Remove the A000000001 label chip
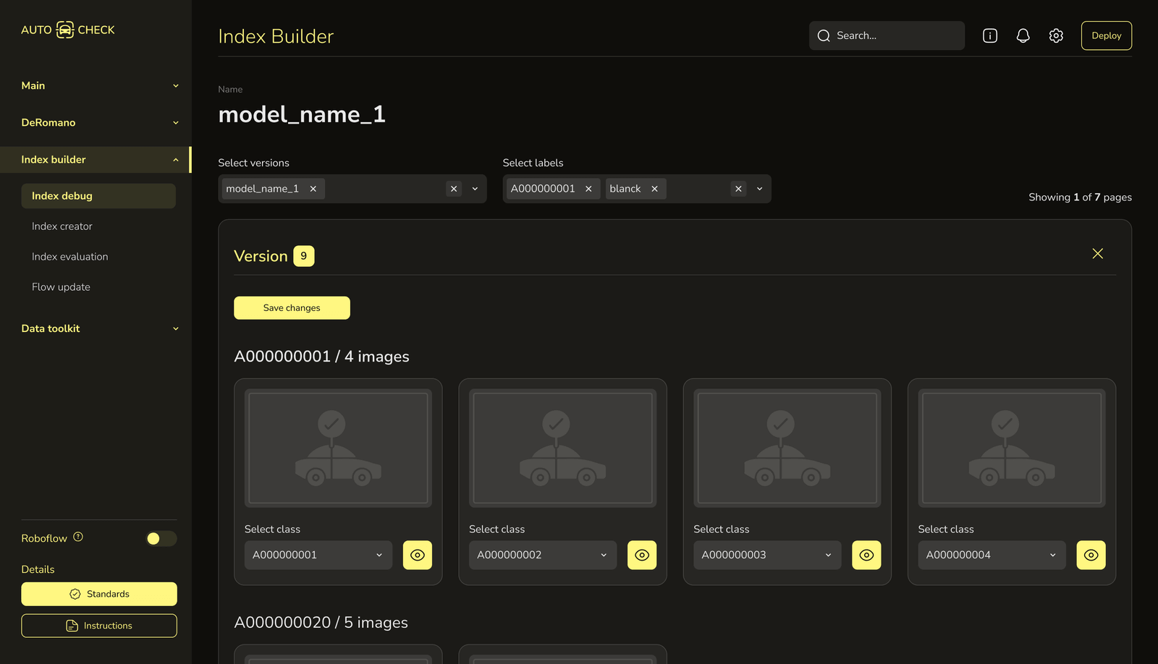Screen dimensions: 1158x664 (x=588, y=189)
